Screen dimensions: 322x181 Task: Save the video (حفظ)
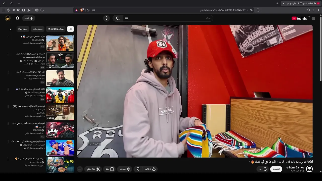tap(110, 169)
